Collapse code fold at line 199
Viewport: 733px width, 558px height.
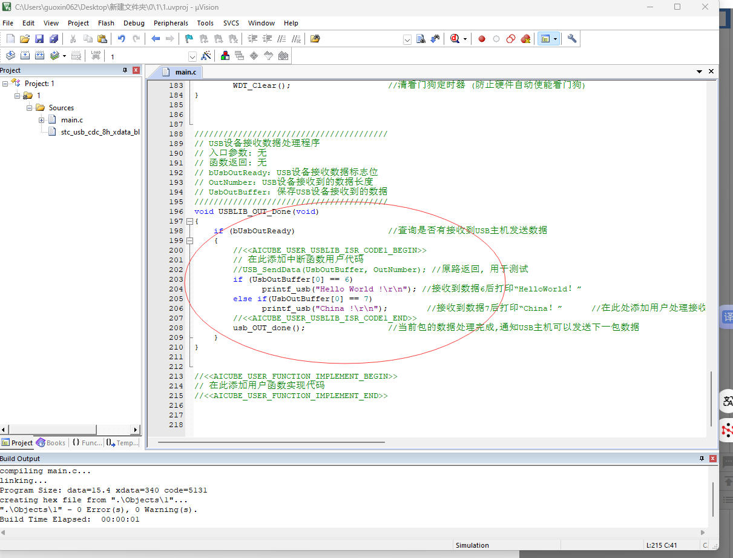pos(189,241)
